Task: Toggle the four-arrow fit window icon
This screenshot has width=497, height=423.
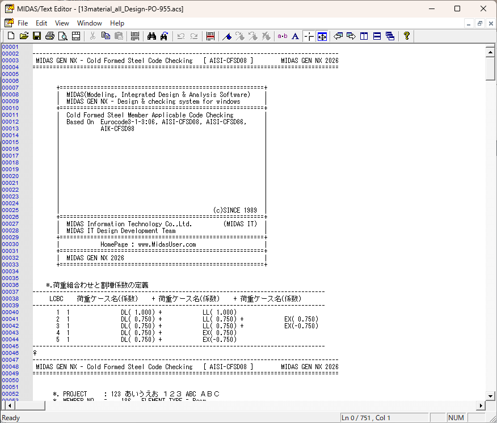Action: (322, 36)
